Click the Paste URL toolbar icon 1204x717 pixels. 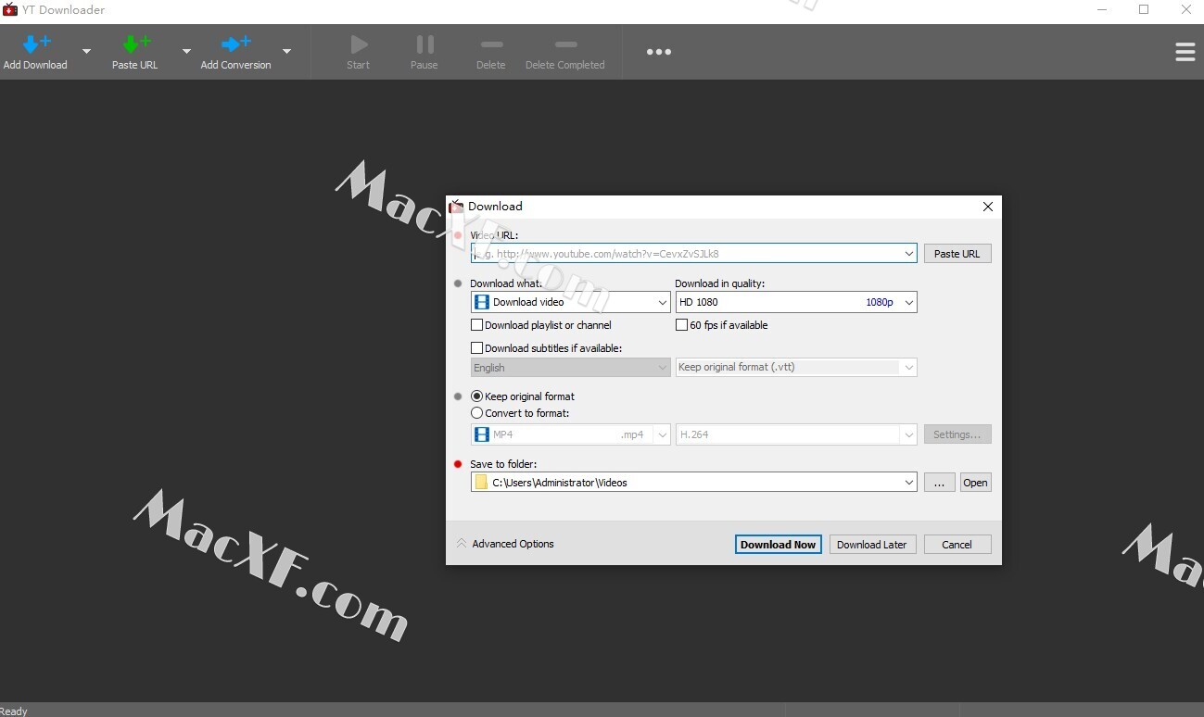[x=135, y=44]
